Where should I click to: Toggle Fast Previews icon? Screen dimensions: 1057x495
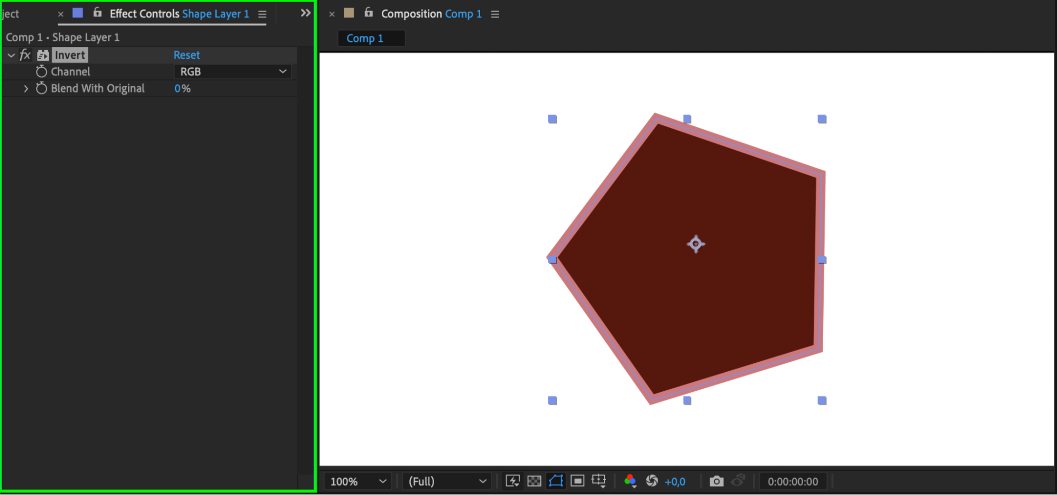(x=512, y=481)
